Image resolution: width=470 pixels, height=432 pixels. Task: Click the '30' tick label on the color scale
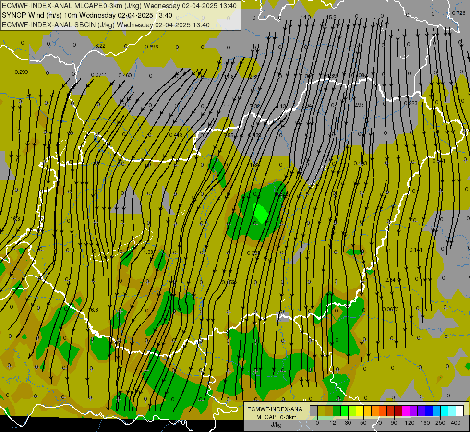pos(348,423)
